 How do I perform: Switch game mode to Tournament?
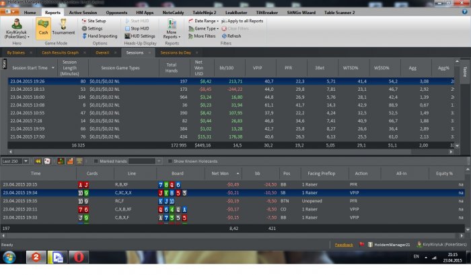(x=63, y=27)
